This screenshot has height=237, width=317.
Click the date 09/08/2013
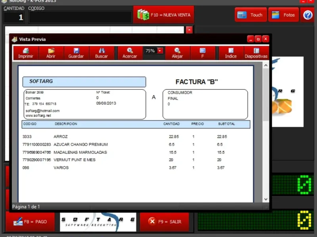tap(106, 103)
